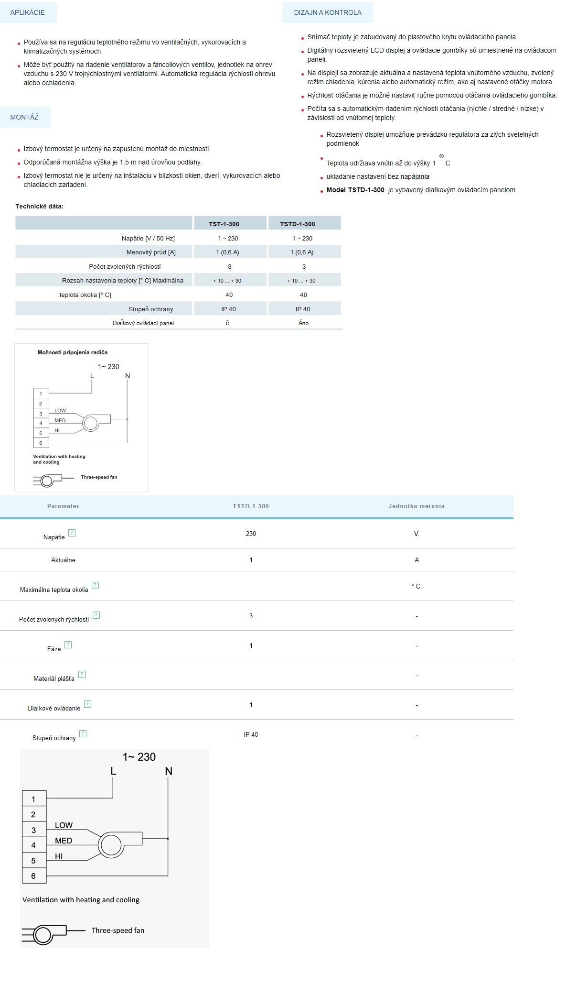Select the APLIKÁCIE section tab

(28, 12)
